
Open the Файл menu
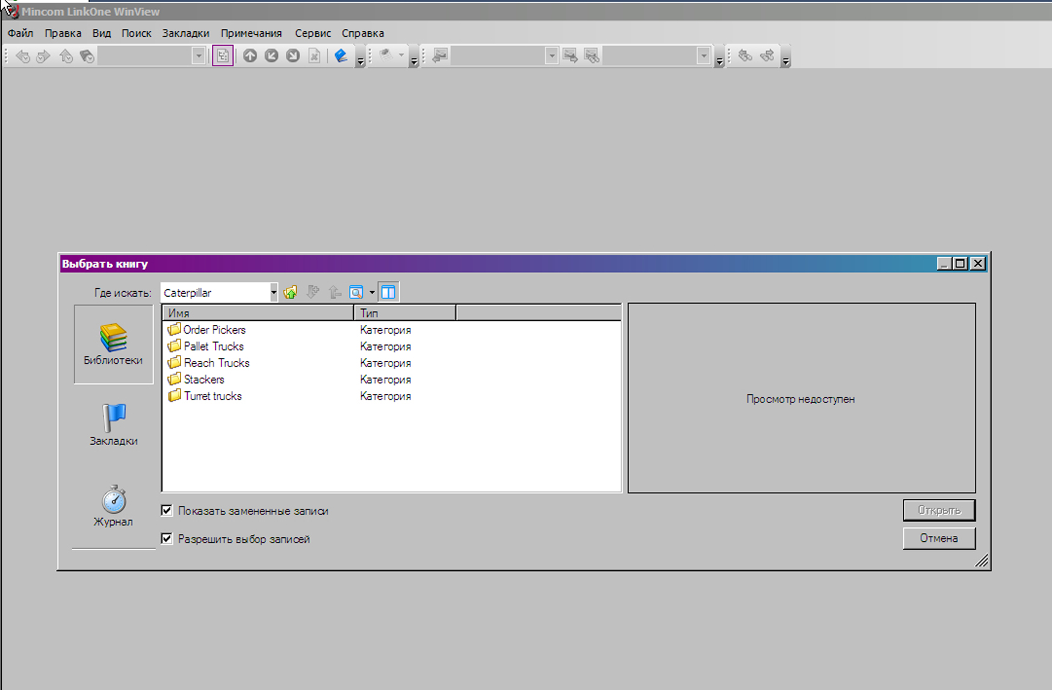point(20,33)
